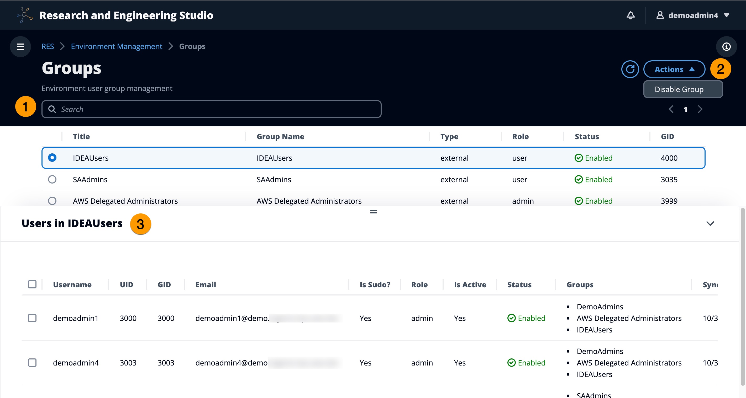
Task: Click the search magnifier icon
Action: click(52, 109)
